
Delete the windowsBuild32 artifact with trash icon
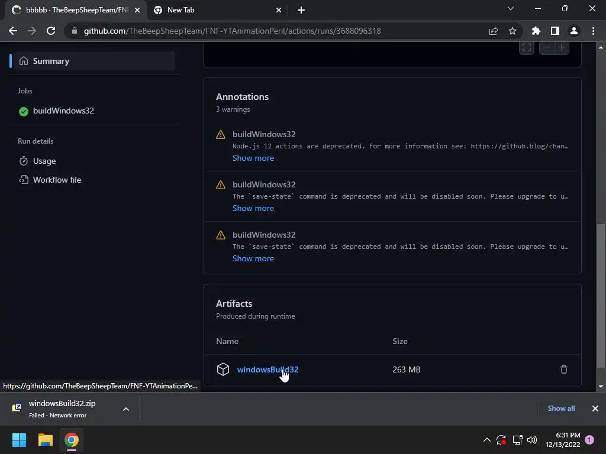coord(564,369)
